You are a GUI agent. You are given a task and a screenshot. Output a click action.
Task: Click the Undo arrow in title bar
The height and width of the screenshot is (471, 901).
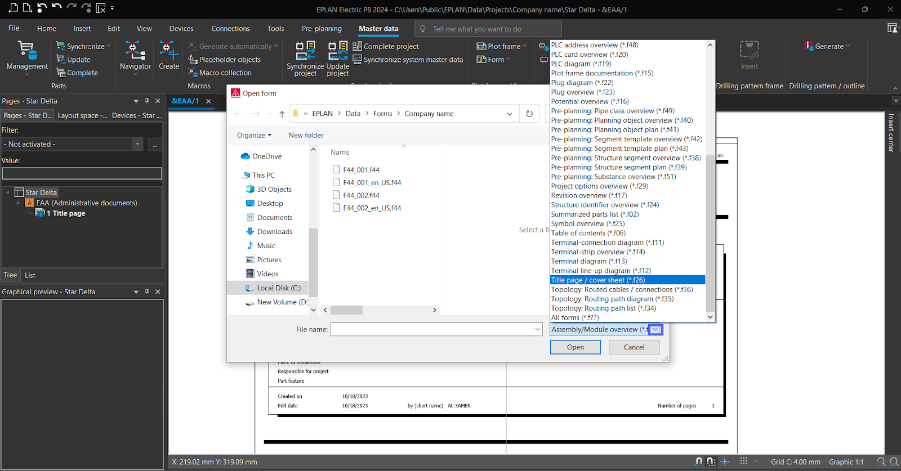56,7
